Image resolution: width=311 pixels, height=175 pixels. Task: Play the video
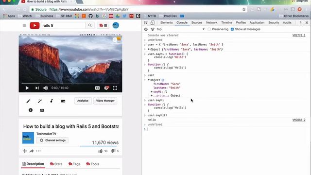click(27, 88)
